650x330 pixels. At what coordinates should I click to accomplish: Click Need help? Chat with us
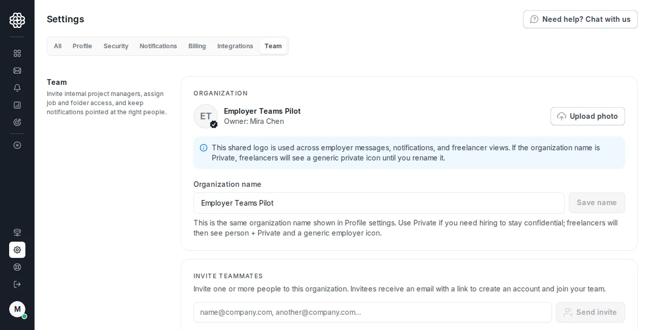tap(580, 19)
